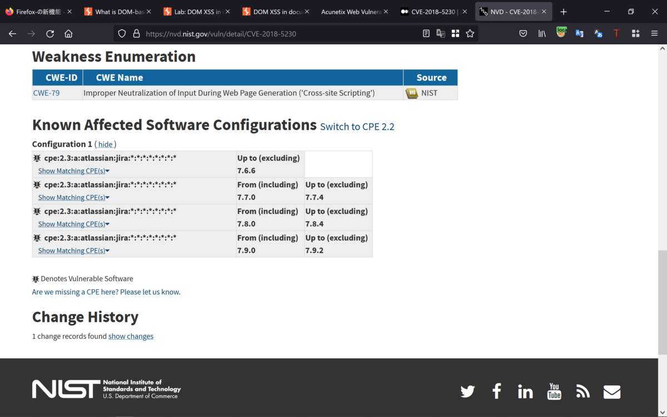Click the '7.9.2' version value
This screenshot has width=667, height=417.
[x=314, y=251]
